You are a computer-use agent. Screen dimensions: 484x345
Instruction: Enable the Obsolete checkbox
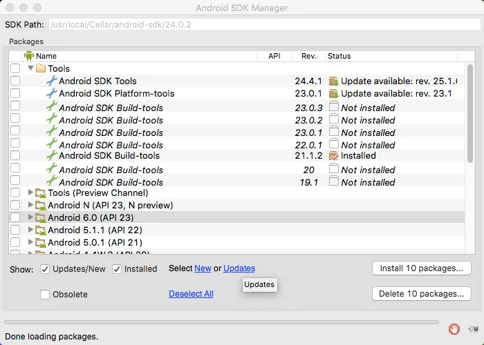pos(45,295)
